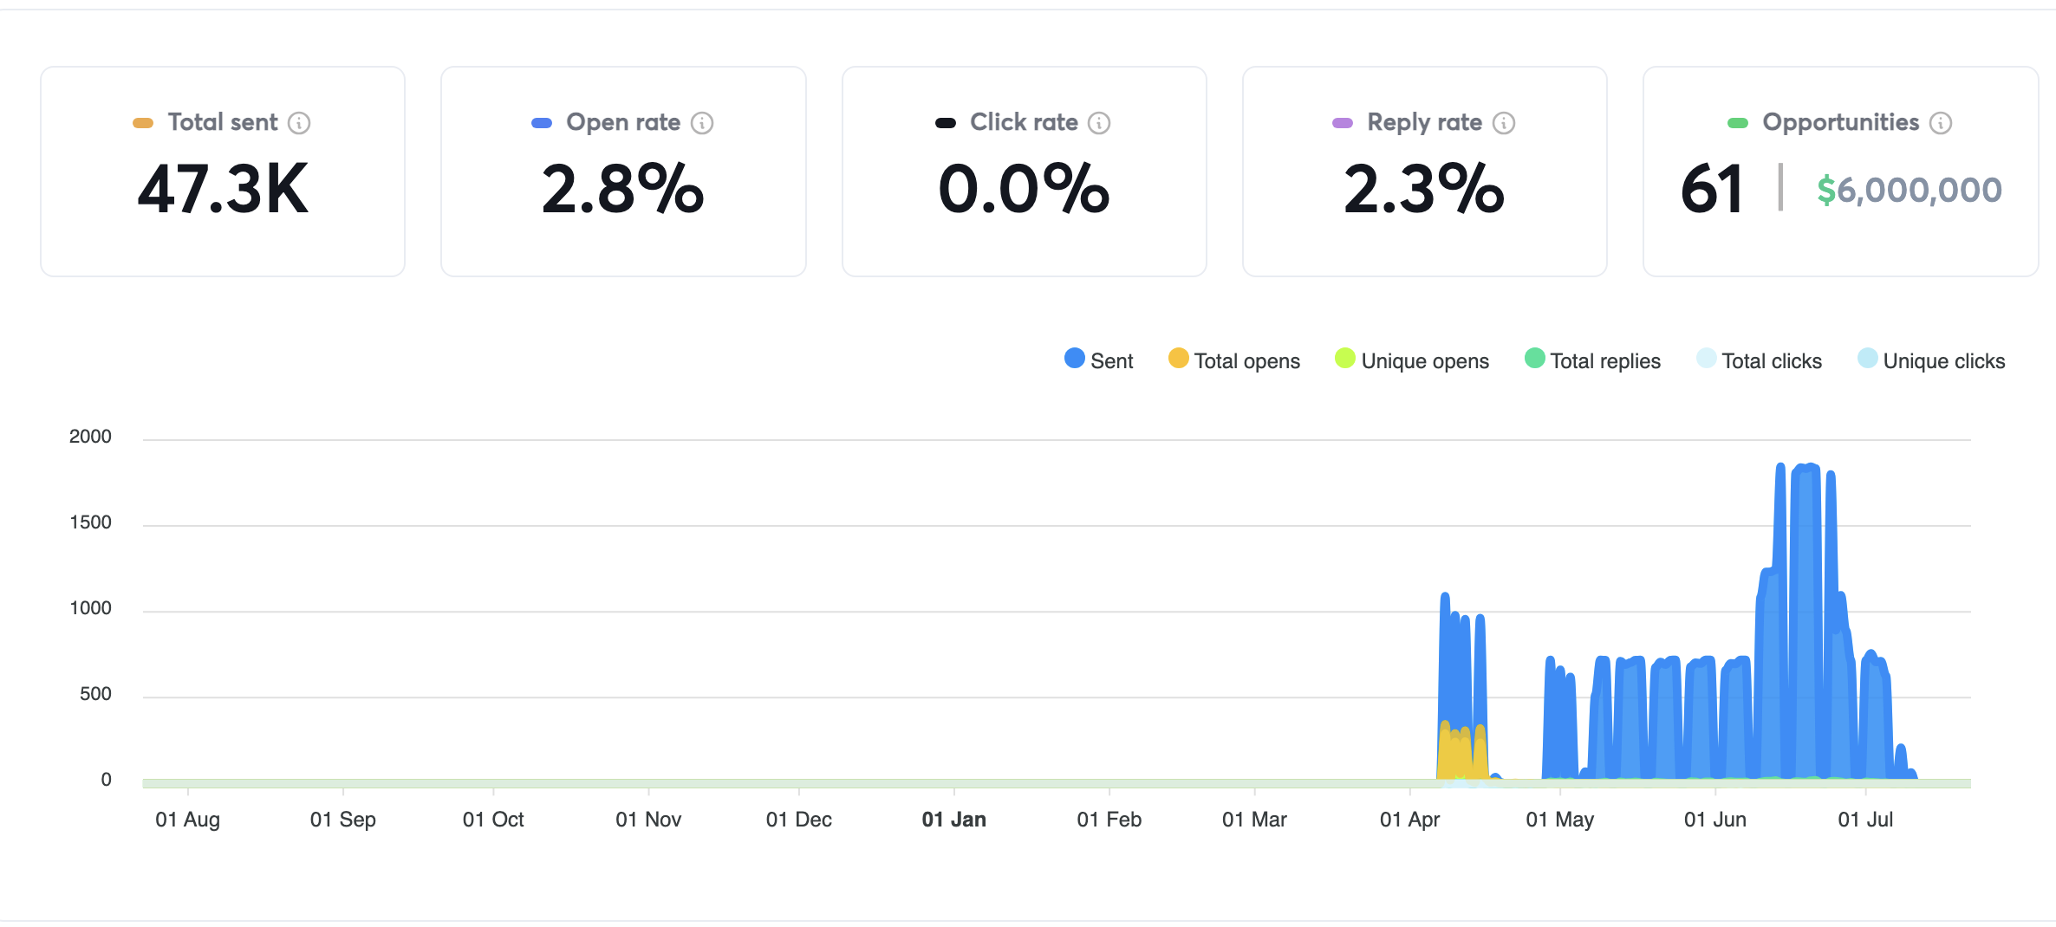Screen dimensions: 2056x927
Task: Click the 01 Jun axis label
Action: (1714, 820)
